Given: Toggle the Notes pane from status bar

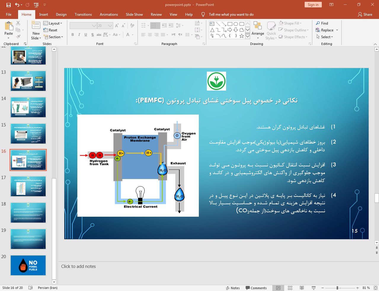Looking at the screenshot, I should 233,288.
